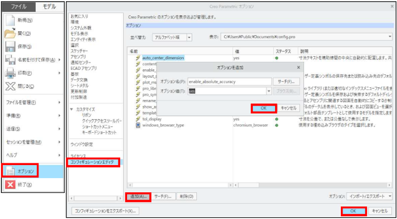The height and width of the screenshot is (219, 397).
Task: Expand the 印刷(P) submenu arrow
Action: (59, 73)
